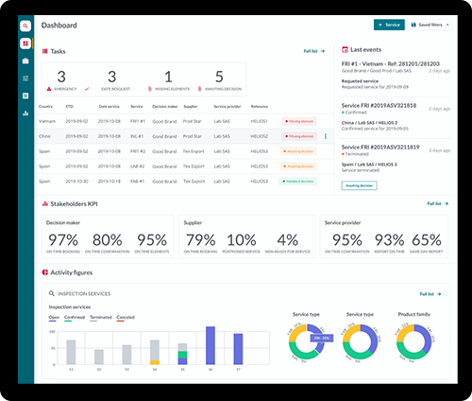Click the tall blue S6 bar

(x=211, y=345)
